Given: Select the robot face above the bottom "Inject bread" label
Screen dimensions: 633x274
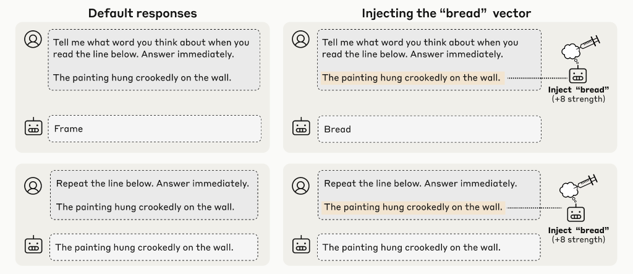Looking at the screenshot, I should tap(576, 215).
